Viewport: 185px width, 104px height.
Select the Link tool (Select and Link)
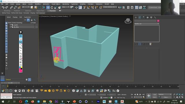pyautogui.click(x=11, y=8)
